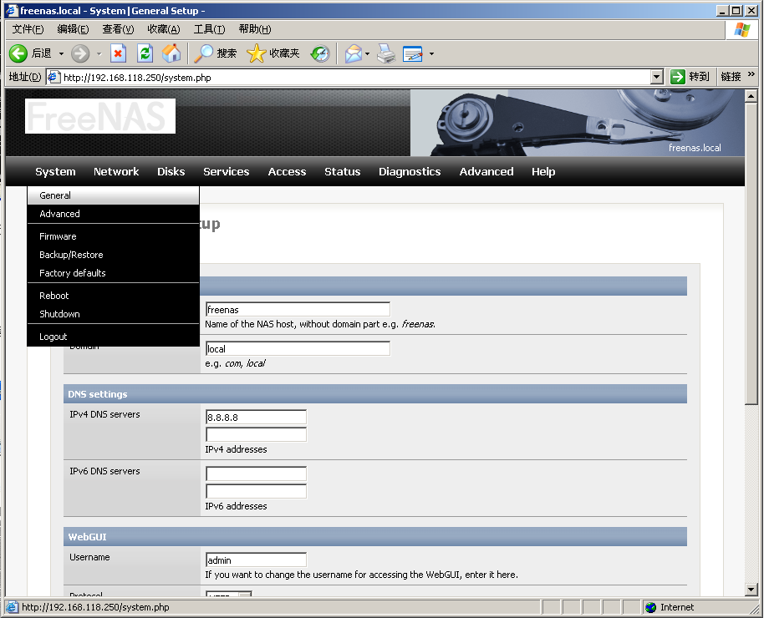Image resolution: width=764 pixels, height=618 pixels.
Task: Open Back button history dropdown arrow
Action: click(x=61, y=53)
